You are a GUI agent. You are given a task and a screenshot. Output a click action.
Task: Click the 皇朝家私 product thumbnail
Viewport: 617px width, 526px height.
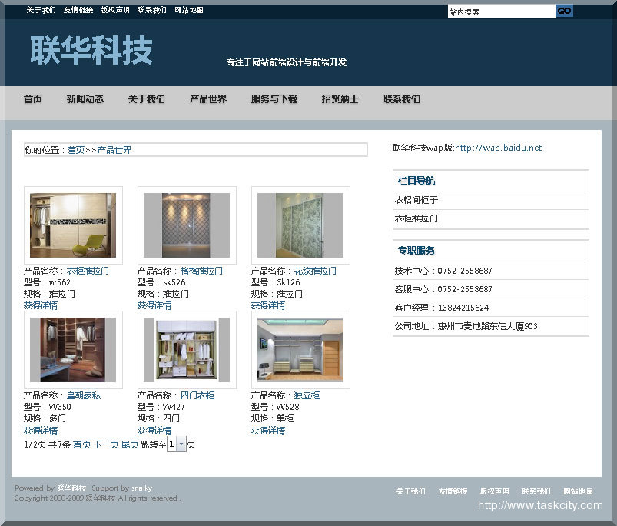click(73, 350)
